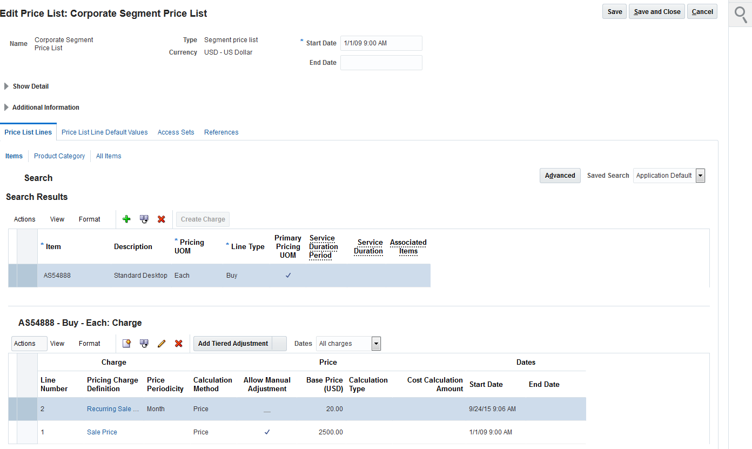Open the All charges dropdown
Image resolution: width=752 pixels, height=449 pixels.
(376, 343)
